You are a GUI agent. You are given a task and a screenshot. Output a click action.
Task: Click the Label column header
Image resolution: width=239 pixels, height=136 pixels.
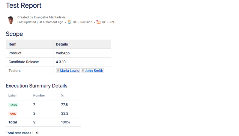[12, 96]
